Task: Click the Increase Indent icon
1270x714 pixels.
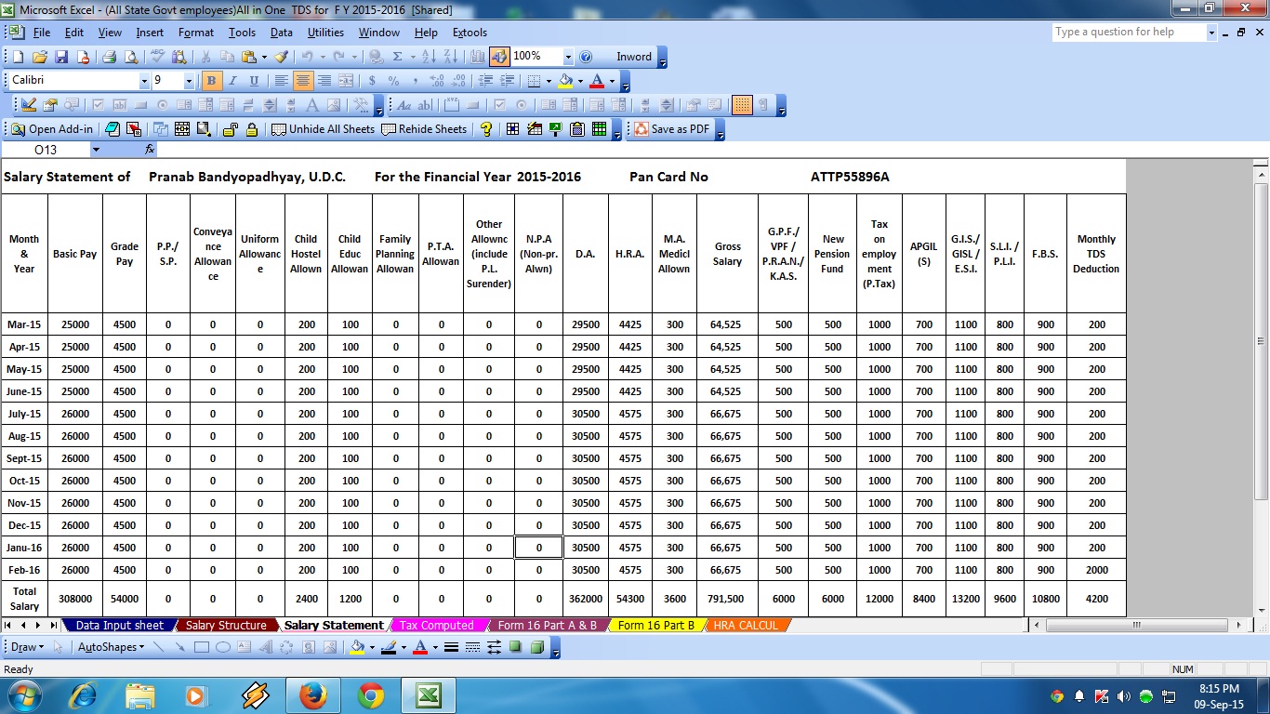Action: pyautogui.click(x=507, y=81)
